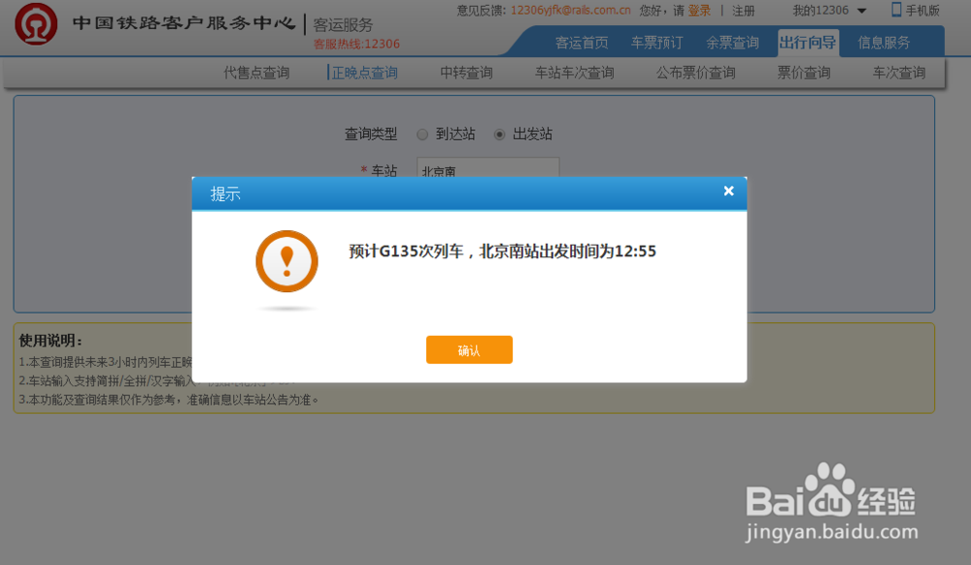Confirm the dialog with 确认 button
The height and width of the screenshot is (565, 971).
click(469, 349)
